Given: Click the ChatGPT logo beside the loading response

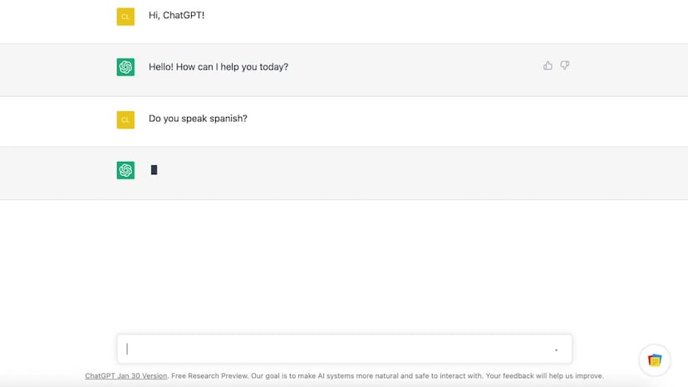Looking at the screenshot, I should [125, 170].
